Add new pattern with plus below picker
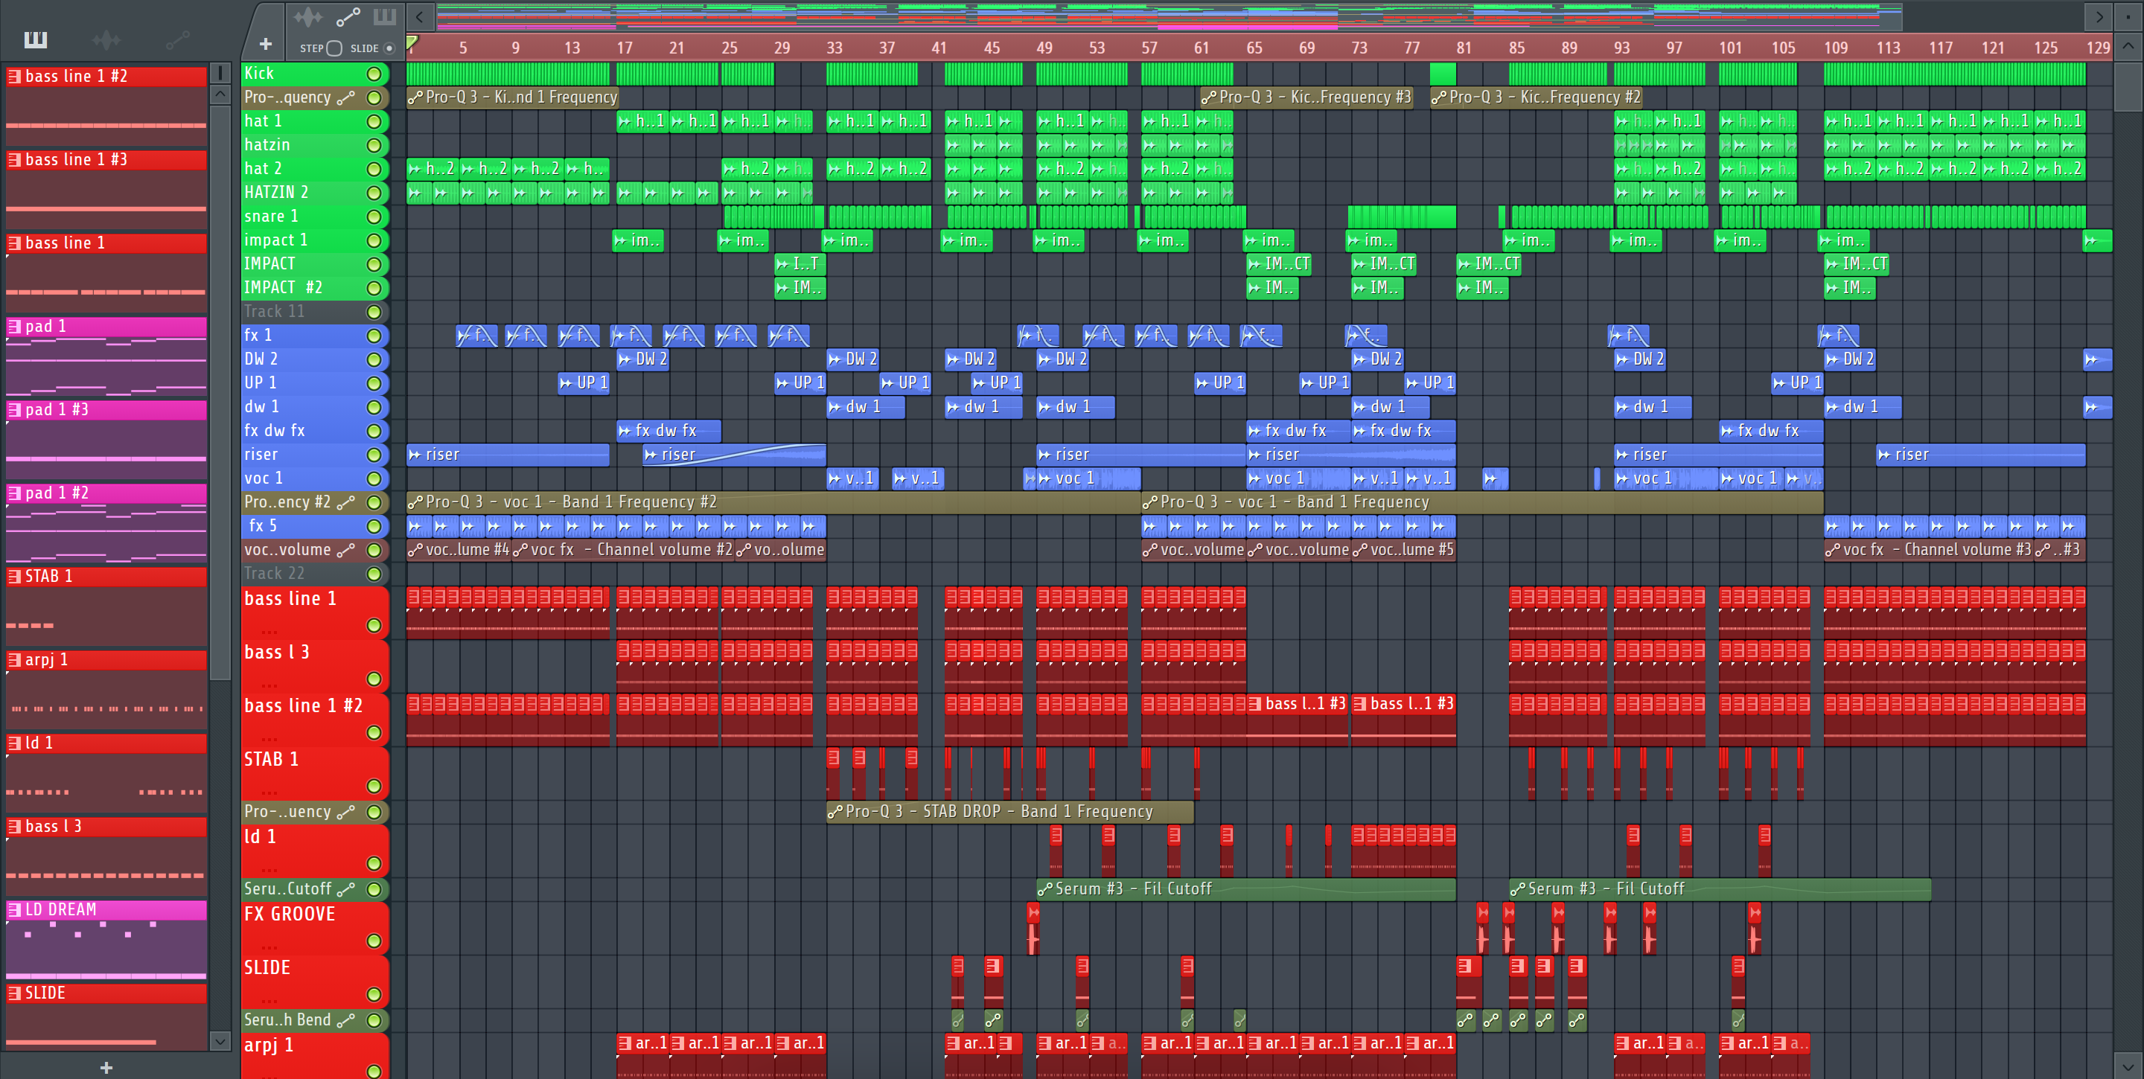The image size is (2144, 1079). 106,1067
